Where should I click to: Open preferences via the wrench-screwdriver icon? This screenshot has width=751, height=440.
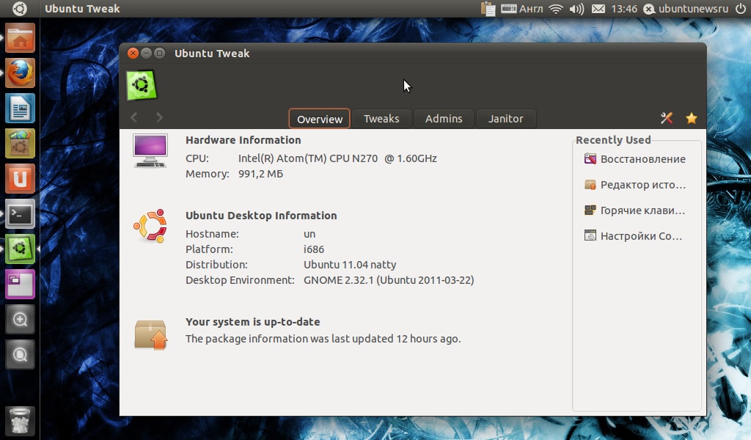click(x=666, y=118)
